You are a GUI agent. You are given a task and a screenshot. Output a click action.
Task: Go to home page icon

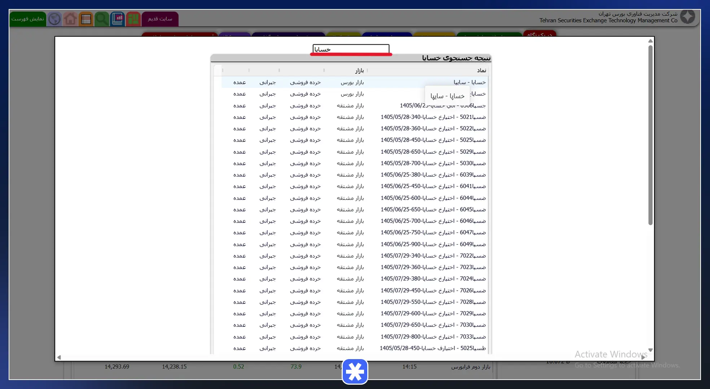[x=70, y=19]
